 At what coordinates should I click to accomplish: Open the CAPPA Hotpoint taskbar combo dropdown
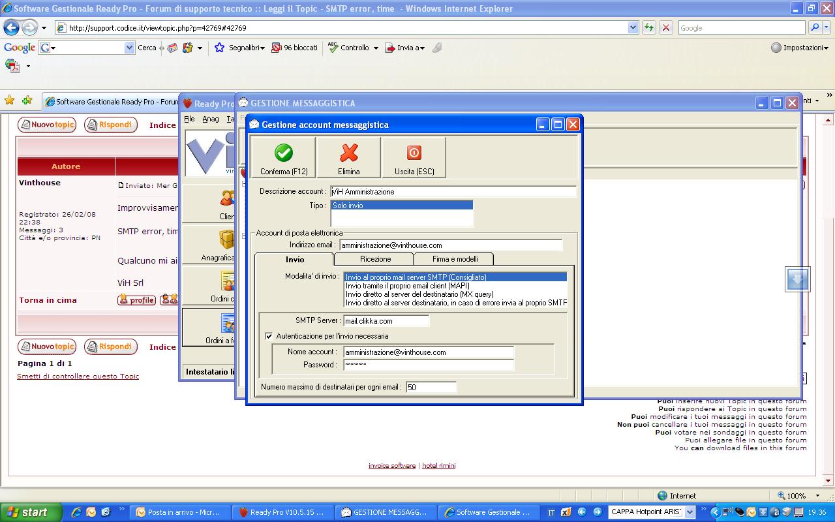(690, 512)
